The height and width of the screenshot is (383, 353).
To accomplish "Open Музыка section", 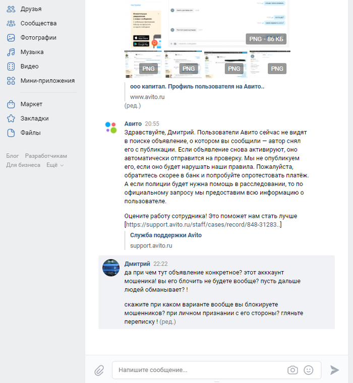I will click(32, 52).
